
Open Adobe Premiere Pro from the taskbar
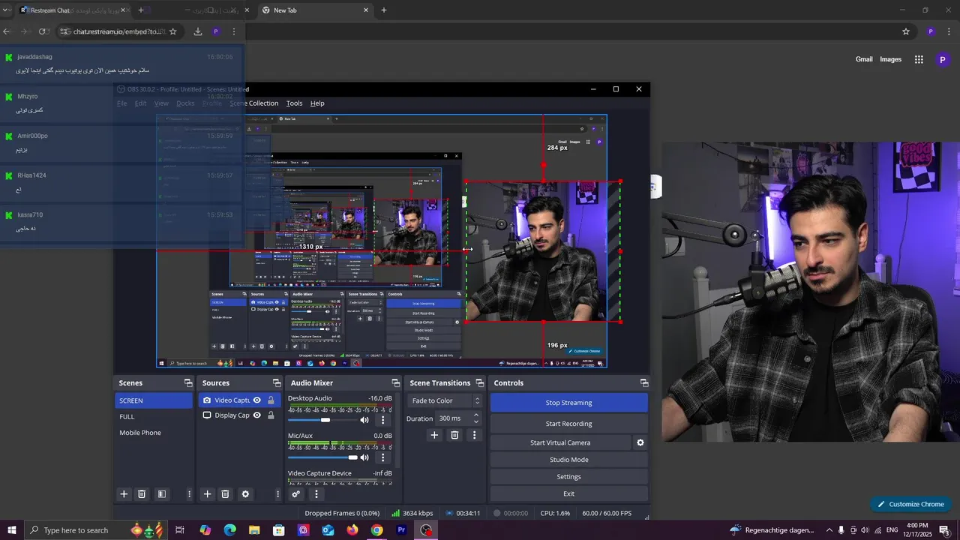(x=401, y=530)
